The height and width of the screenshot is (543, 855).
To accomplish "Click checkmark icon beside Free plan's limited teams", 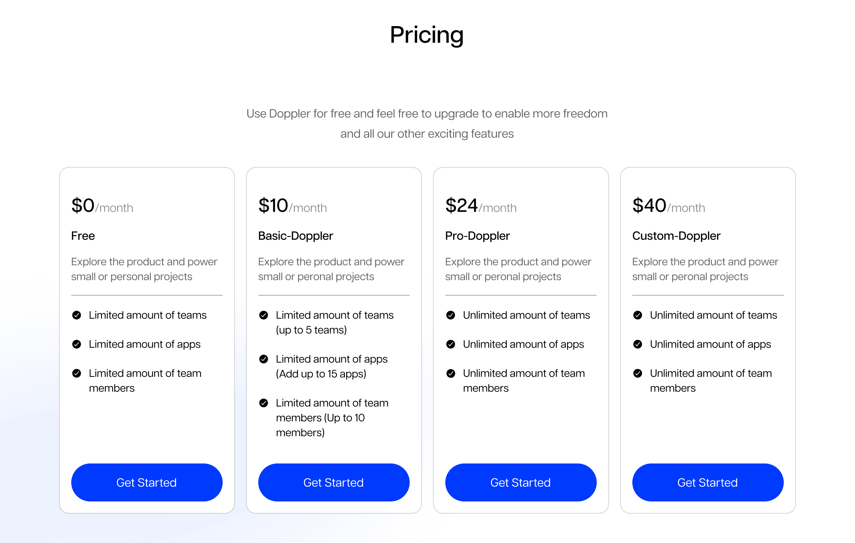I will [x=77, y=315].
